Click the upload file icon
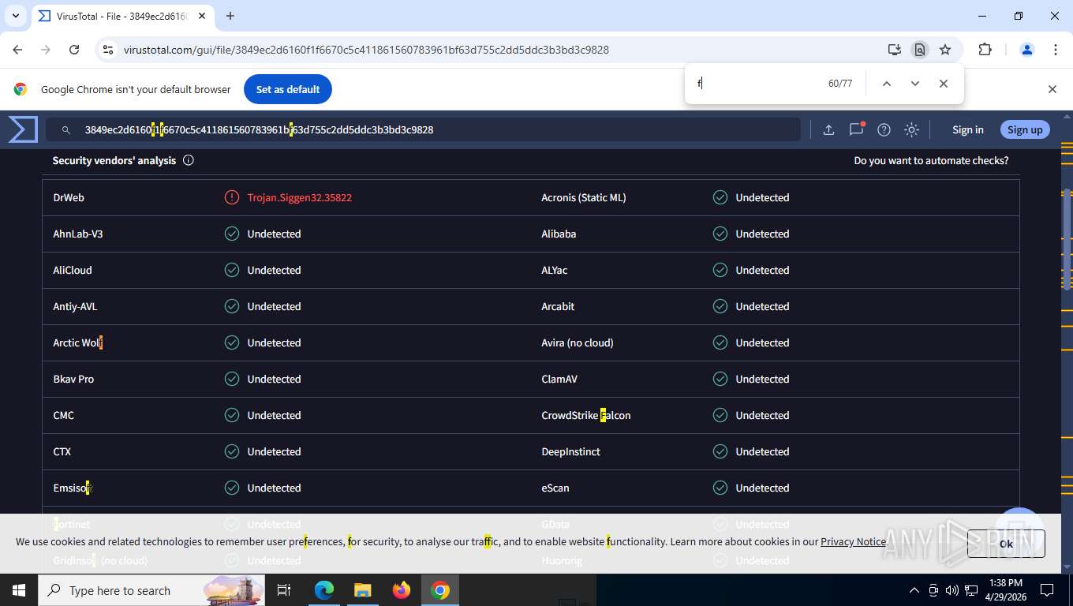Viewport: 1073px width, 606px height. click(x=828, y=129)
